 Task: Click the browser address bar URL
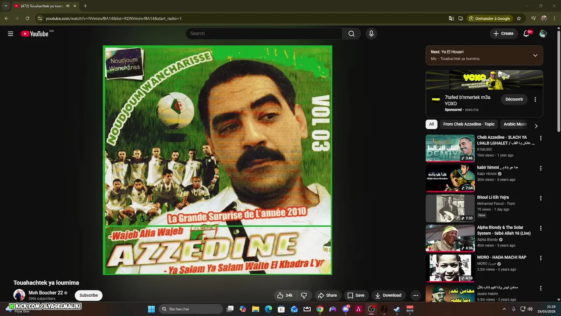pos(114,18)
